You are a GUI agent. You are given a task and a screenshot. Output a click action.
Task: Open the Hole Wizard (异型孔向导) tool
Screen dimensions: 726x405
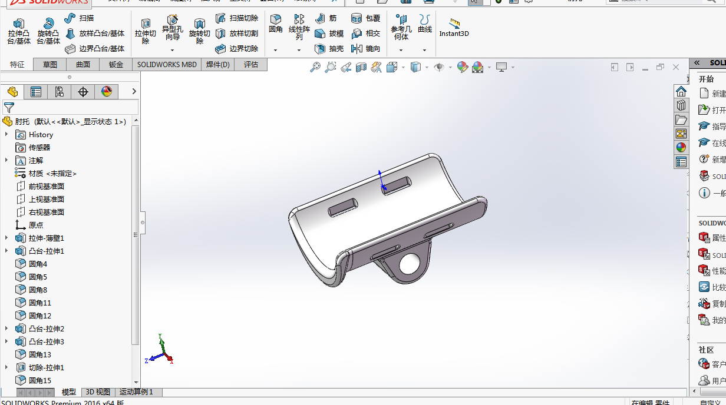coord(173,26)
